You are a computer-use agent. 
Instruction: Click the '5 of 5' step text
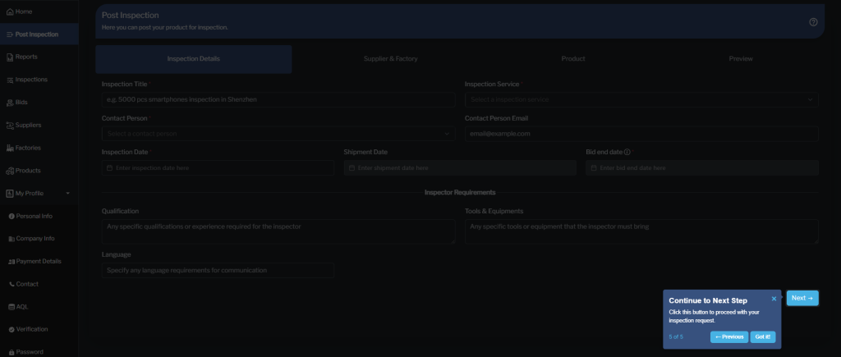tap(676, 337)
